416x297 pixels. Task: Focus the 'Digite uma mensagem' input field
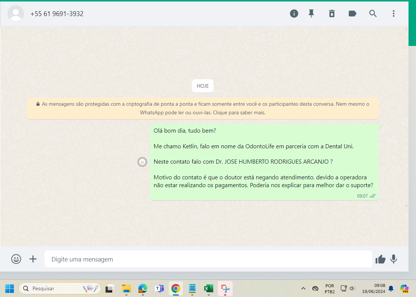click(x=208, y=259)
